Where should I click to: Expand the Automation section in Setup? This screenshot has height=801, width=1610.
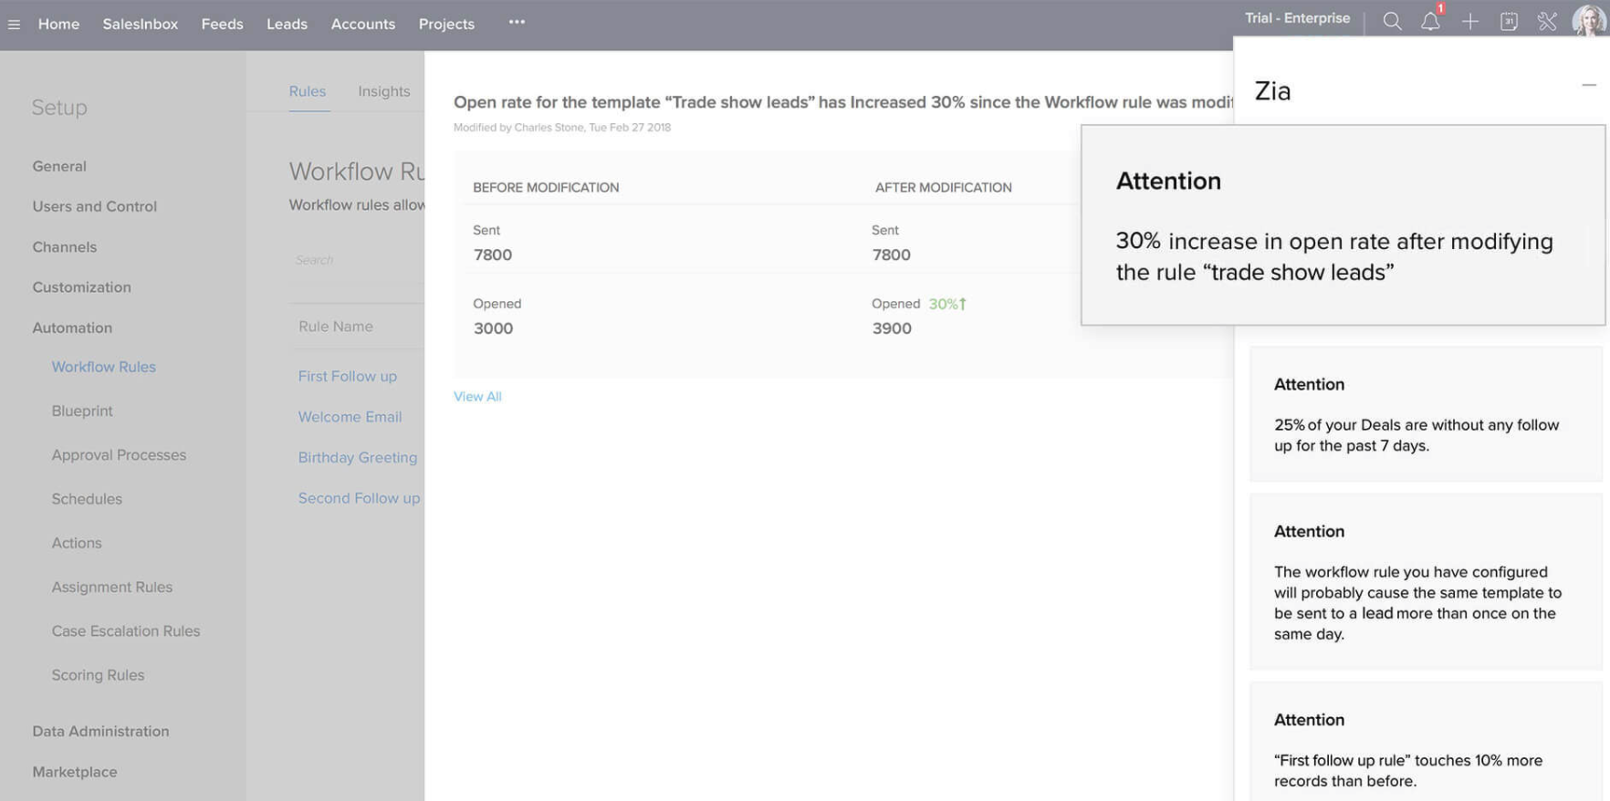pyautogui.click(x=72, y=328)
